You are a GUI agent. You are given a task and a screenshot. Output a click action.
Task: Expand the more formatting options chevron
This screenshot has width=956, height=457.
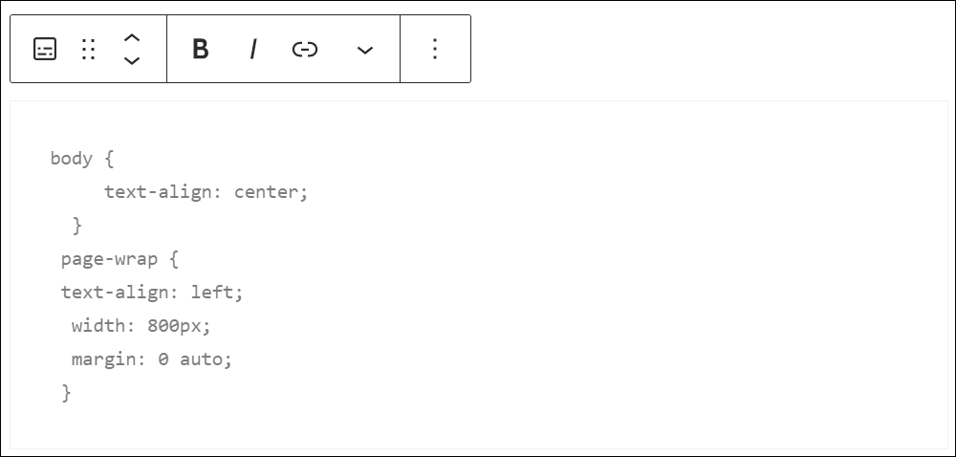pos(364,50)
